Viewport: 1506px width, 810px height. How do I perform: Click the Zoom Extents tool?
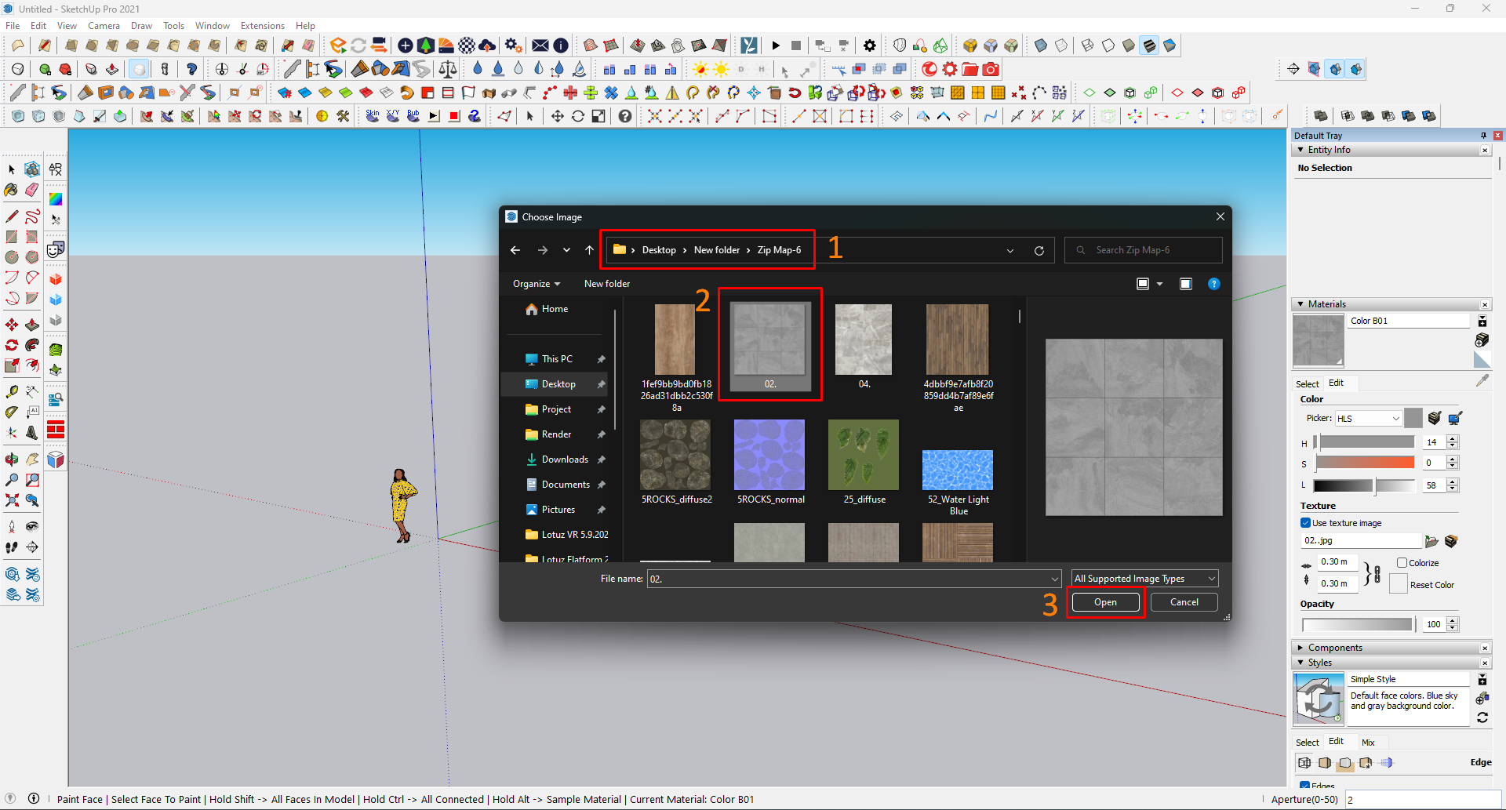click(12, 500)
